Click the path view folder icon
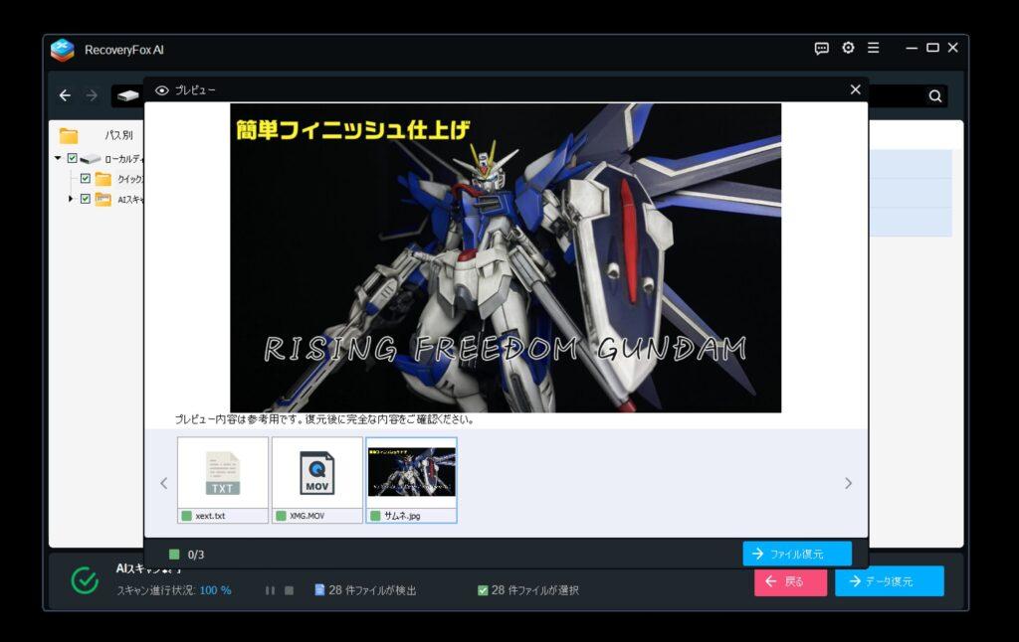This screenshot has height=642, width=1019. pyautogui.click(x=69, y=135)
